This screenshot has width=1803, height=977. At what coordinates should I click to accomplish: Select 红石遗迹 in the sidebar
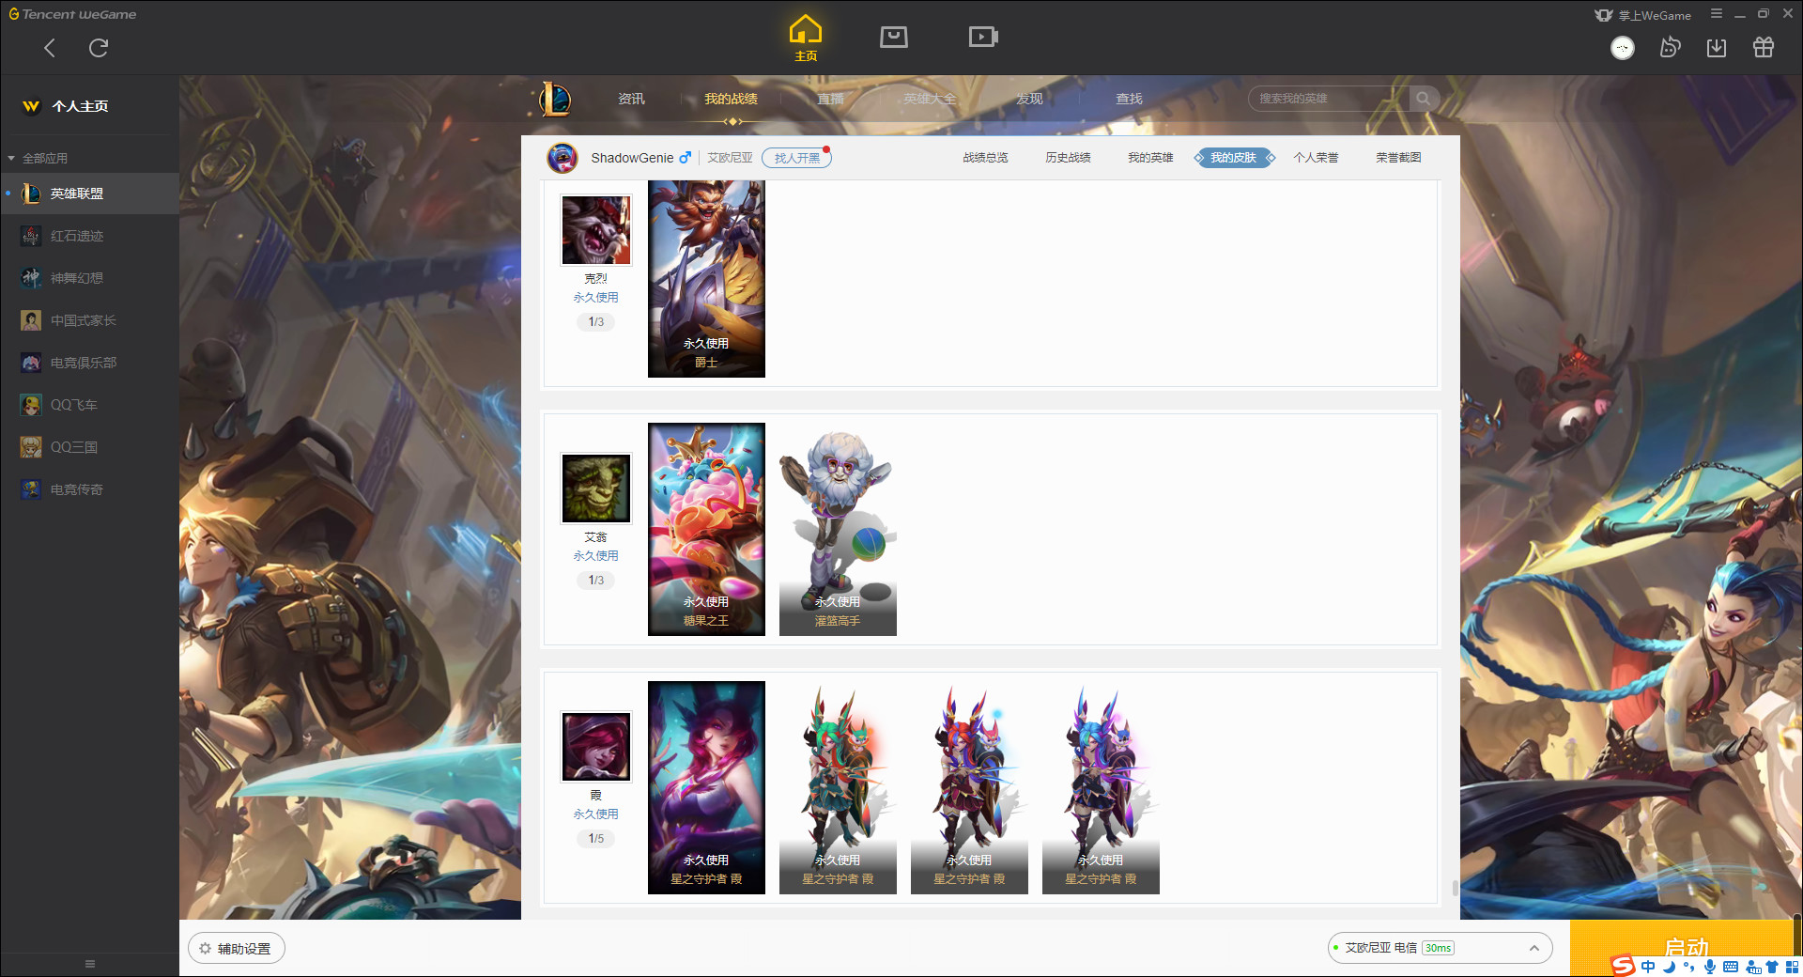(x=89, y=236)
